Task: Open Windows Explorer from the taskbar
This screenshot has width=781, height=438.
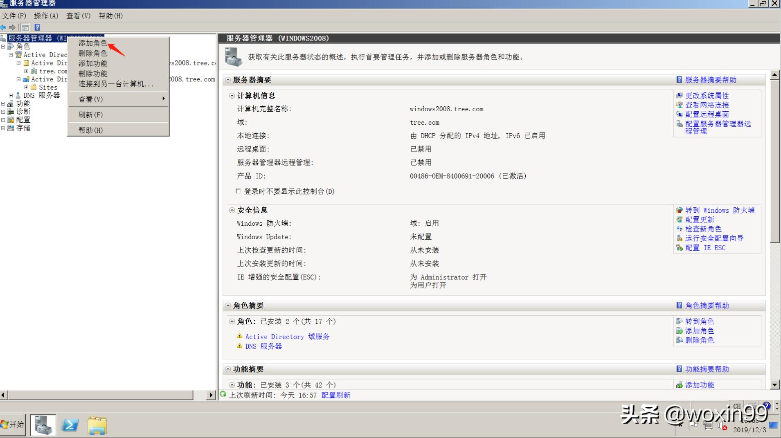Action: pos(97,425)
